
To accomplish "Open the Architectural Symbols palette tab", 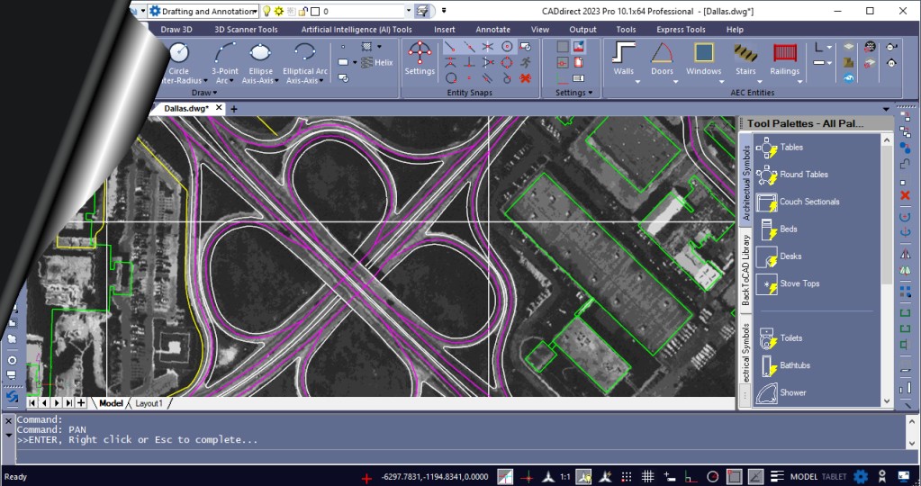I will click(x=745, y=180).
